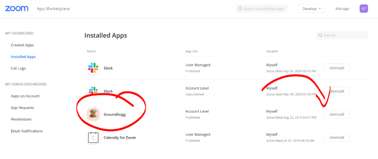
Task: Click the Calendly for Zoom icon
Action: coord(93,138)
